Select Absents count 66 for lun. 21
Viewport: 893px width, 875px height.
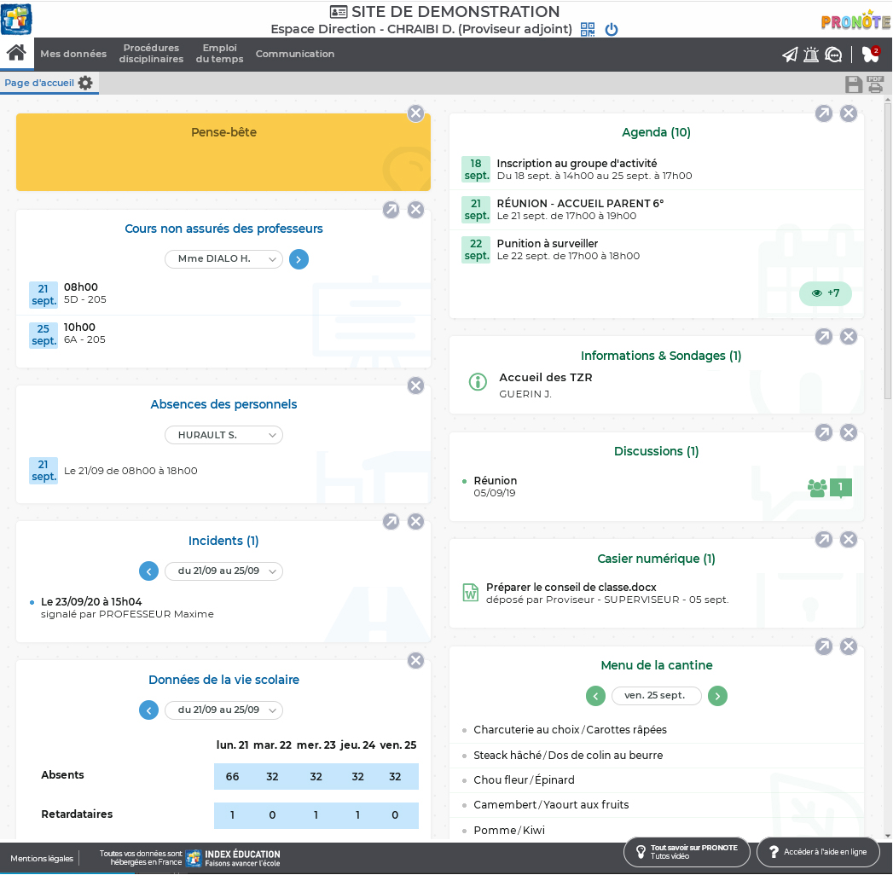232,777
